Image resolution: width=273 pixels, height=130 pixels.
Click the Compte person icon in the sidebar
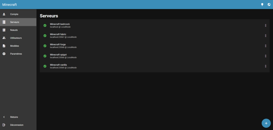[4, 14]
